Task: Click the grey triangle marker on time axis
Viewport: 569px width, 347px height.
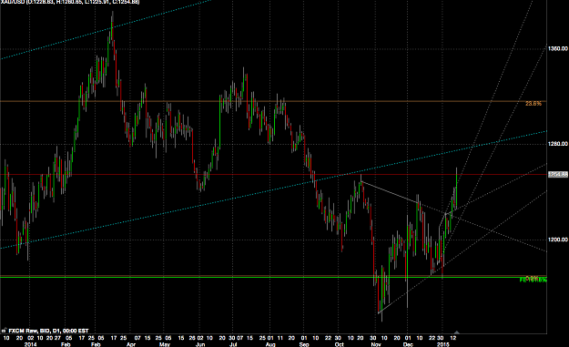Action: [456, 332]
